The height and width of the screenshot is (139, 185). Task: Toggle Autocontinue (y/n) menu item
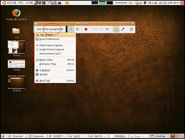(x=55, y=54)
